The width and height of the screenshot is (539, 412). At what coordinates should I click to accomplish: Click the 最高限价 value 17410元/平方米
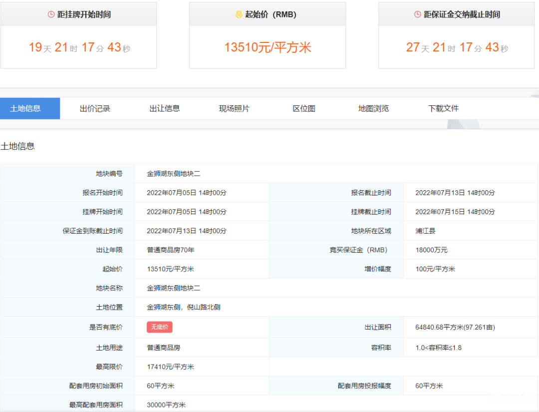click(x=171, y=367)
